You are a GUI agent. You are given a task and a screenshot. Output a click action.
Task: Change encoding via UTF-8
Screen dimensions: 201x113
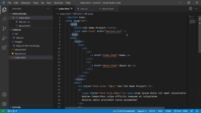coord(152,111)
